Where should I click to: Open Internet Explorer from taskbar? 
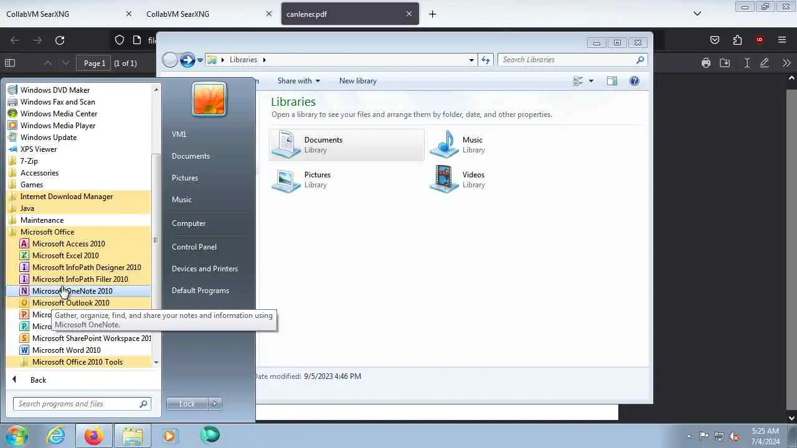(56, 436)
